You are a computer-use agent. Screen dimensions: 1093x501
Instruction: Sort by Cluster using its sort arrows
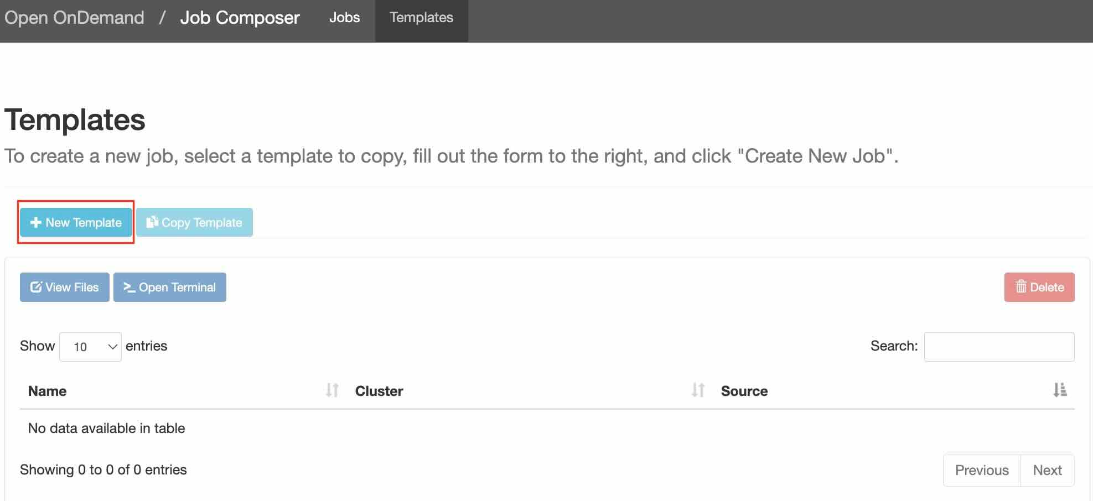[x=698, y=390]
